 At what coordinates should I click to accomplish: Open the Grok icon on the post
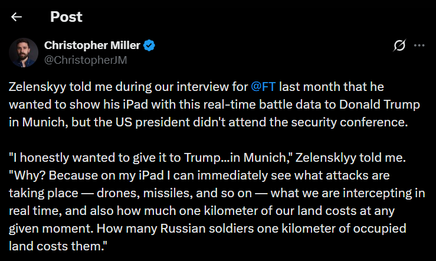tap(399, 45)
